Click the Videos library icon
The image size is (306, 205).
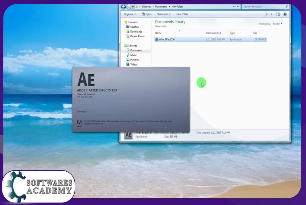click(x=128, y=64)
